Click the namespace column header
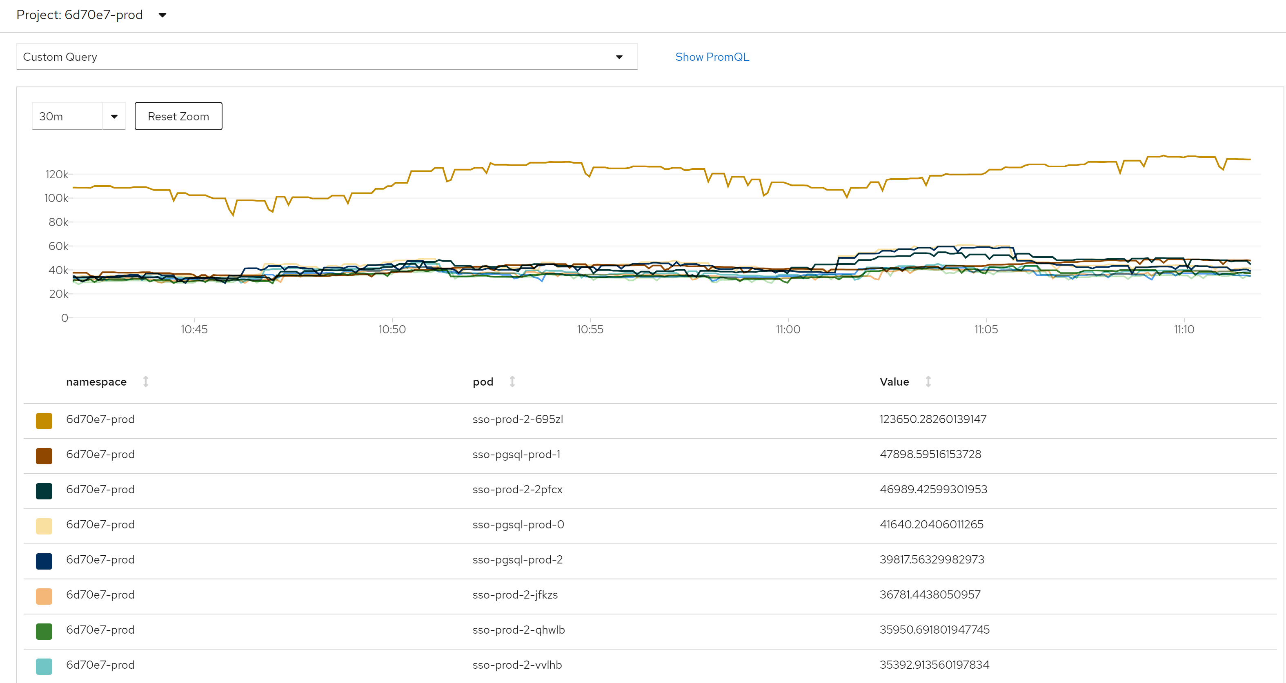This screenshot has width=1286, height=683. [96, 381]
